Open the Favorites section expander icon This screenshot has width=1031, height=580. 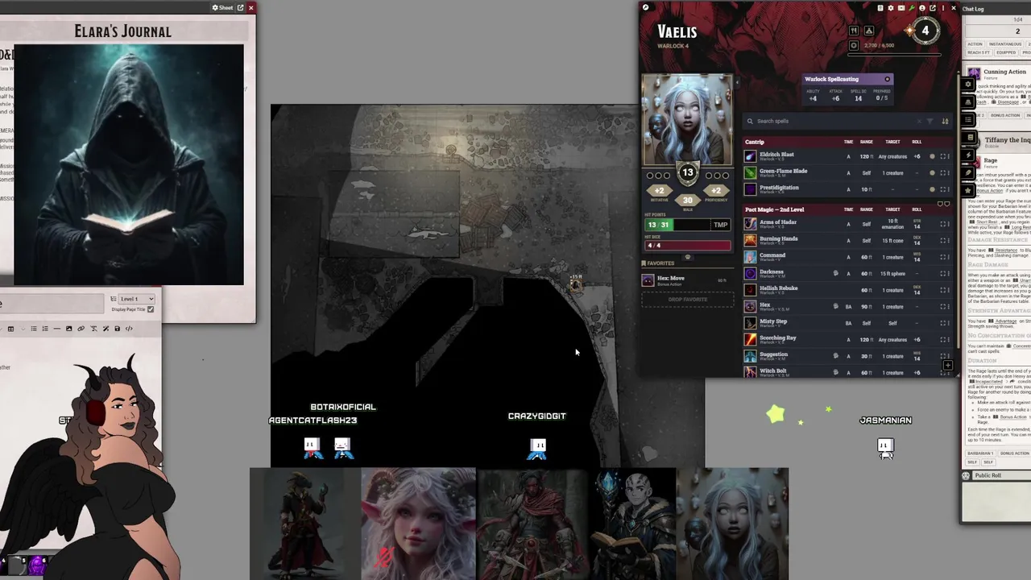pyautogui.click(x=645, y=263)
